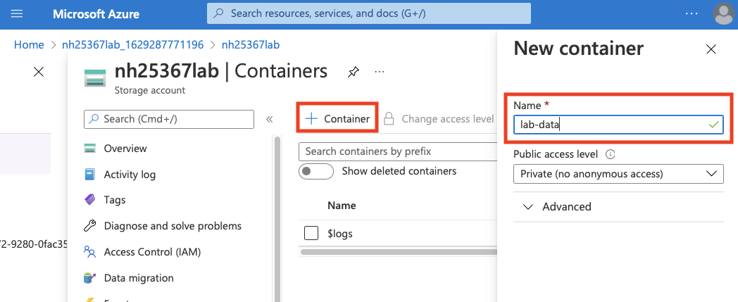Screen dimensions: 738x302
Task: Click the top bar more options ellipsis
Action: click(692, 14)
